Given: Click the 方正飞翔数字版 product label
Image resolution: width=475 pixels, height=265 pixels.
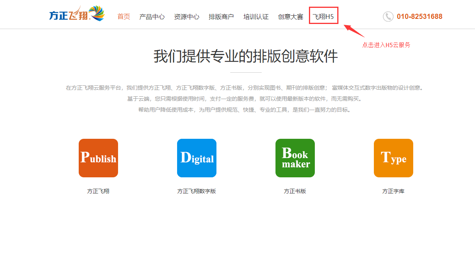Looking at the screenshot, I should click(x=197, y=191).
